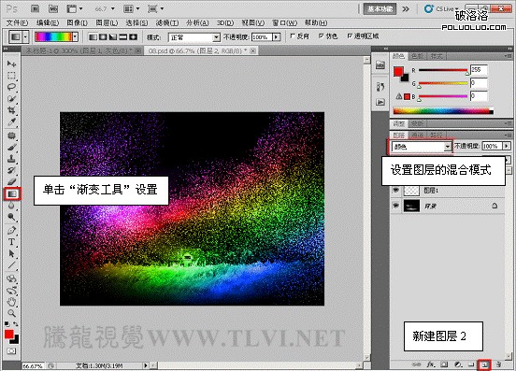Select the Zoom tool
Viewport: 516px width, 371px height.
[x=12, y=313]
